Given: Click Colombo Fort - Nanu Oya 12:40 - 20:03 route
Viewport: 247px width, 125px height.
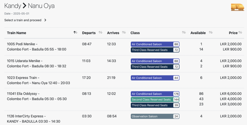Looking at the screenshot, I should point(39,83).
